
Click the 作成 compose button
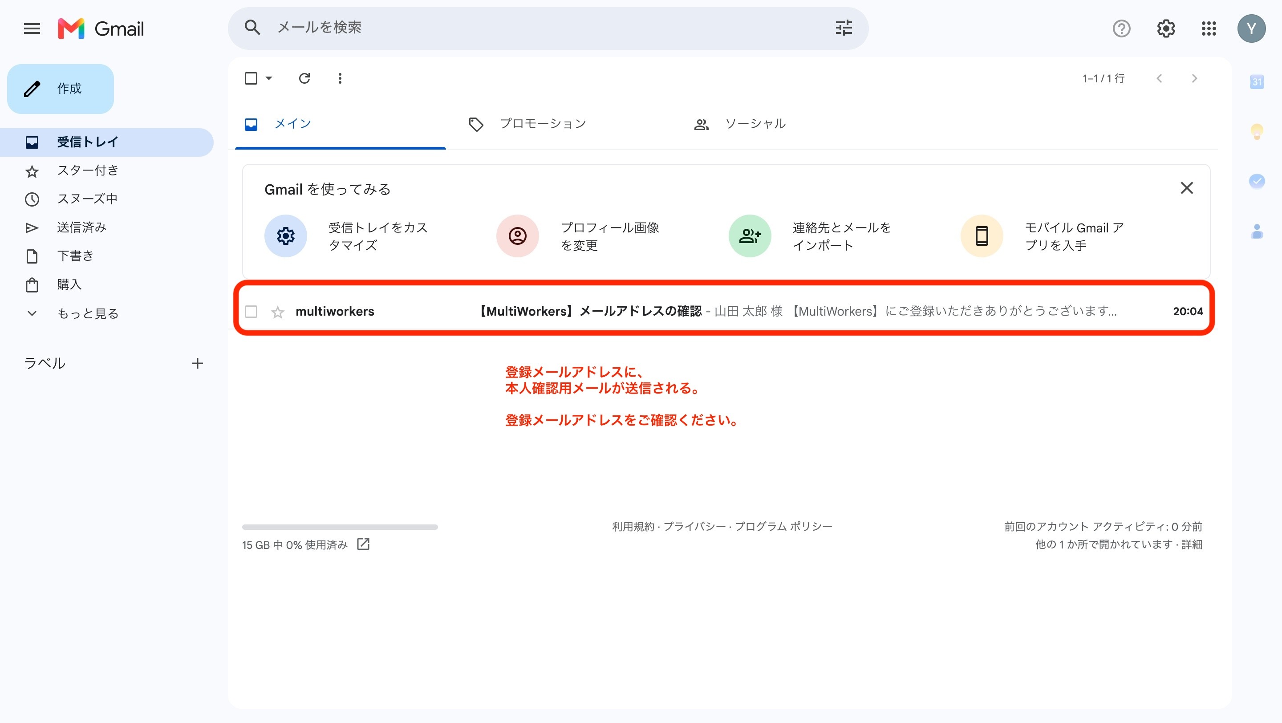(x=60, y=89)
